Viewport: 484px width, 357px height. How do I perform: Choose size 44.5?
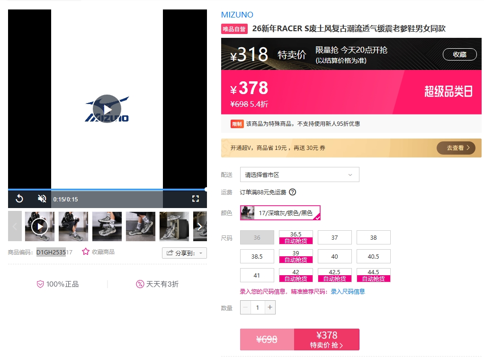coord(374,275)
